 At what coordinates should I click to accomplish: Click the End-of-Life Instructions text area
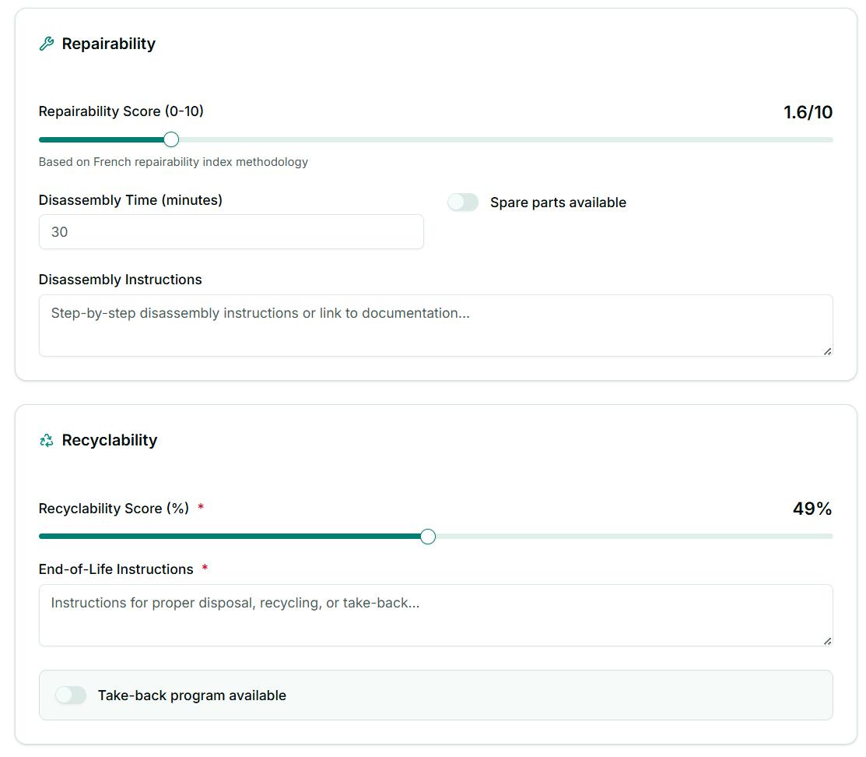coord(436,614)
